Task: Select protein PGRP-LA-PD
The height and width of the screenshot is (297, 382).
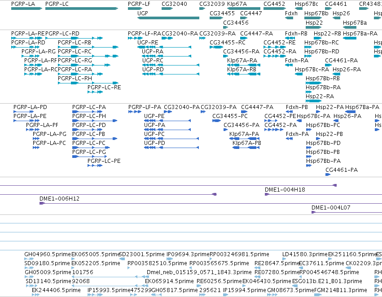Action: [x=23, y=112]
